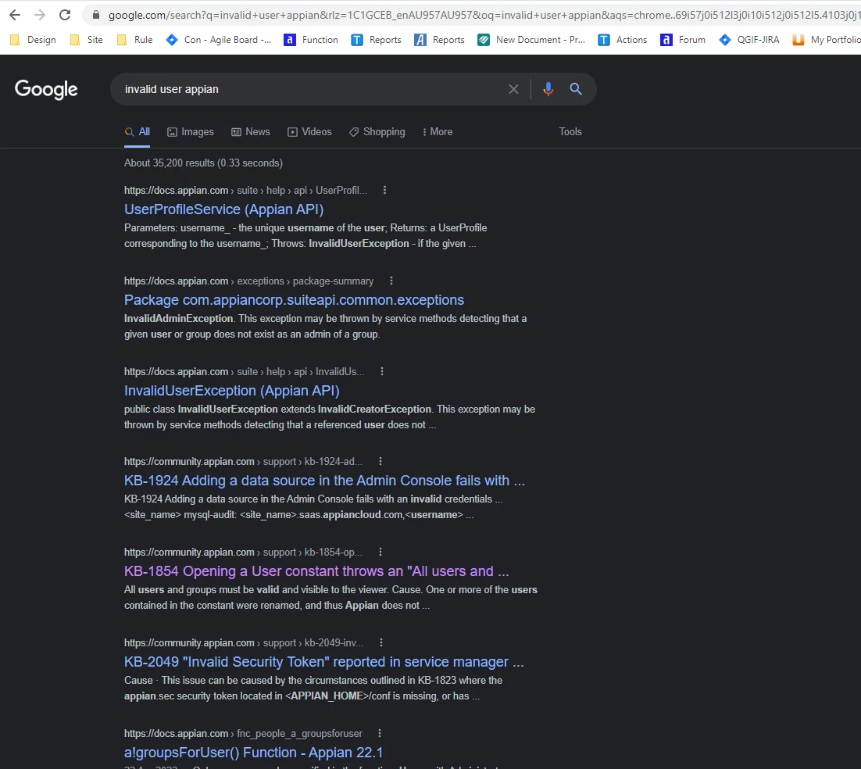The image size is (861, 769).
Task: Open options menu for KB-1854 result
Action: tap(380, 552)
